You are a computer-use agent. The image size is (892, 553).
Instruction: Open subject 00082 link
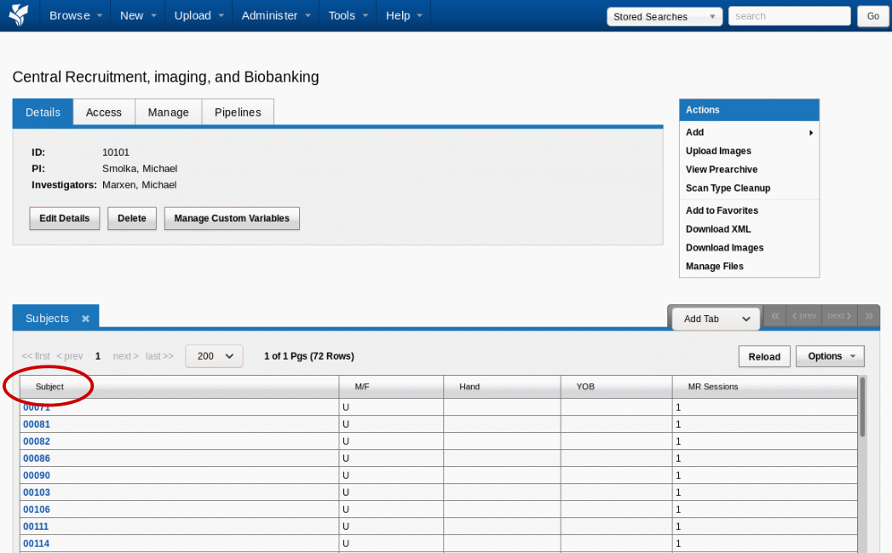[x=37, y=441]
